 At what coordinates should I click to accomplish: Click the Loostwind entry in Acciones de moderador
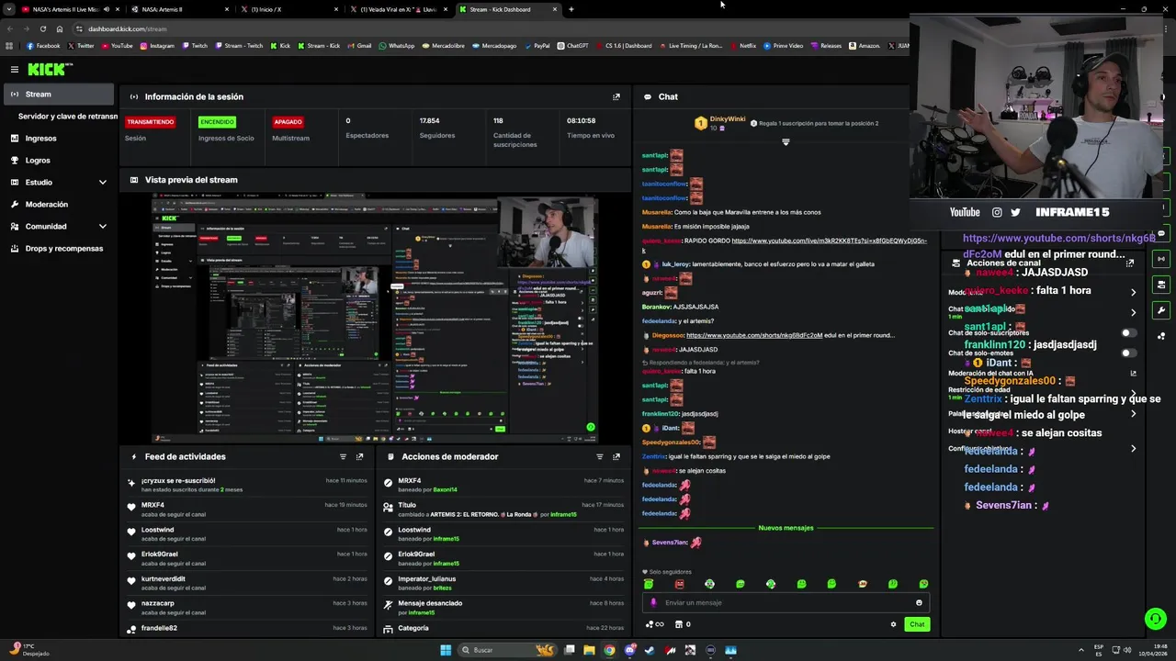[x=503, y=534]
